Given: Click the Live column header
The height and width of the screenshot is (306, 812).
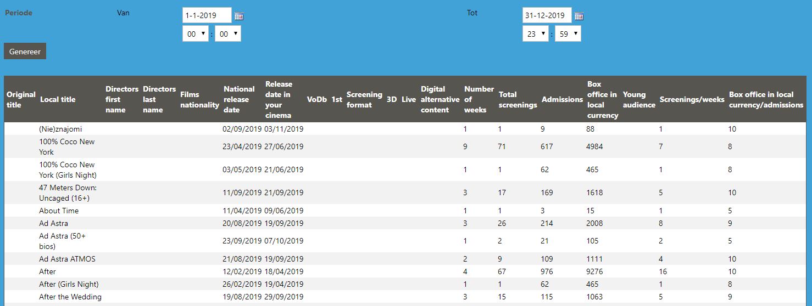Looking at the screenshot, I should 409,99.
